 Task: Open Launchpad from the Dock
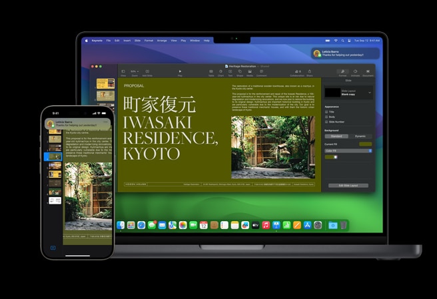click(x=131, y=225)
